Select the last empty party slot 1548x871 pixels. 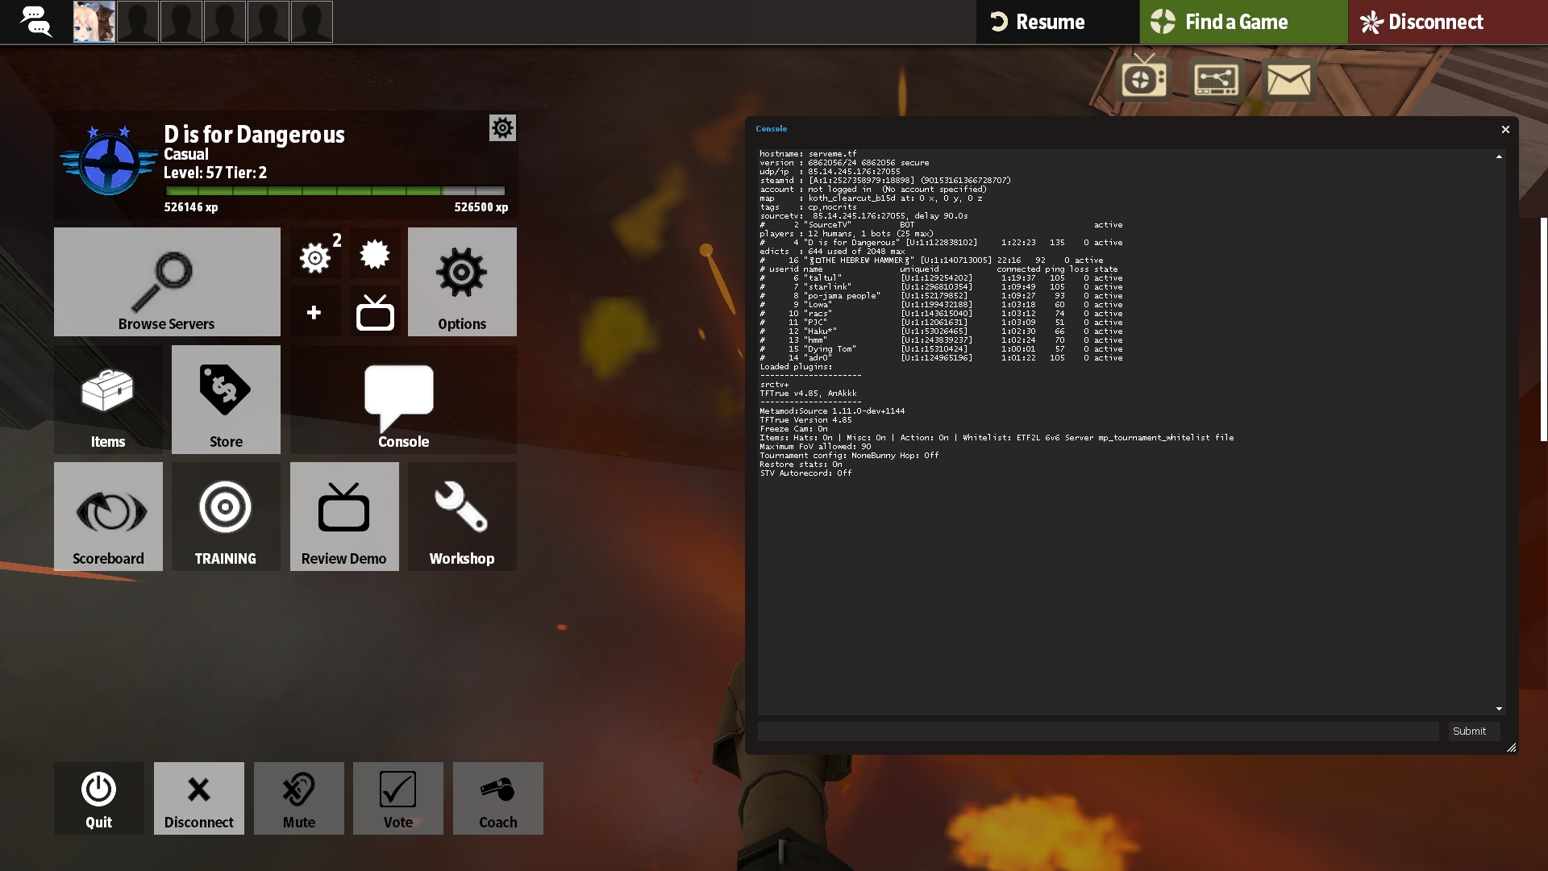312,22
